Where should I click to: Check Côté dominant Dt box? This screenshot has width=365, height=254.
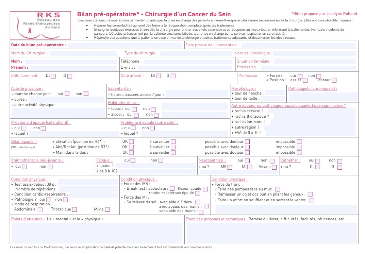coord(53,76)
